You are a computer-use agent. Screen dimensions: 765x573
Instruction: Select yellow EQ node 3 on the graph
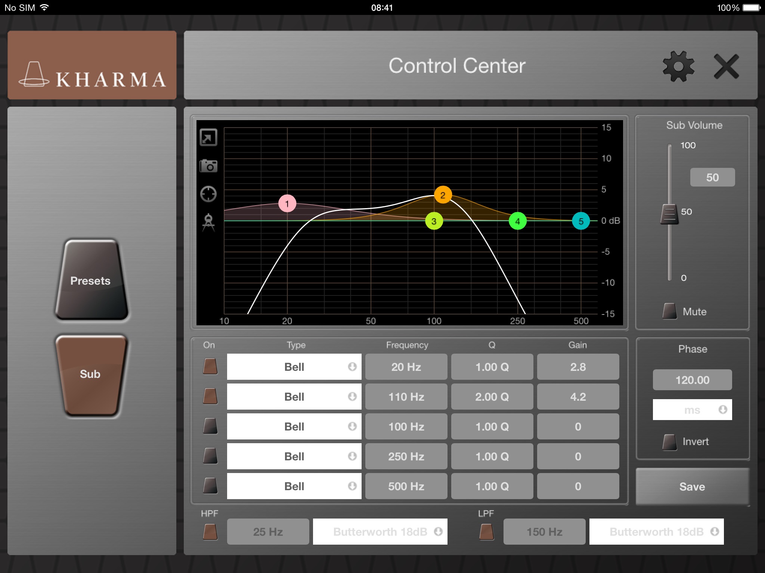pos(434,221)
